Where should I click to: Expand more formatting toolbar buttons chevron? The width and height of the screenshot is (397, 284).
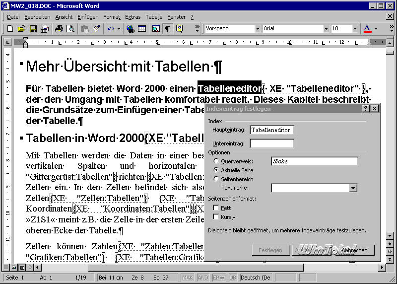point(392,29)
